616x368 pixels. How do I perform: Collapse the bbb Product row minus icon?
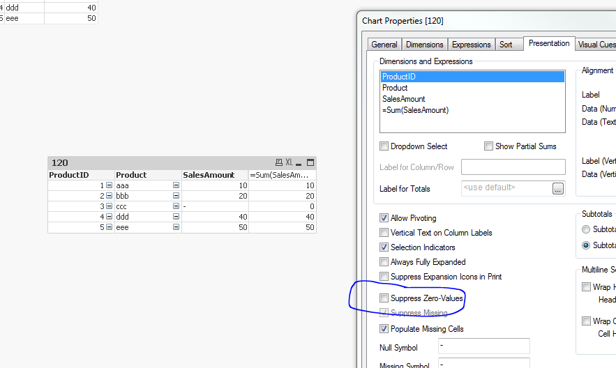point(176,197)
